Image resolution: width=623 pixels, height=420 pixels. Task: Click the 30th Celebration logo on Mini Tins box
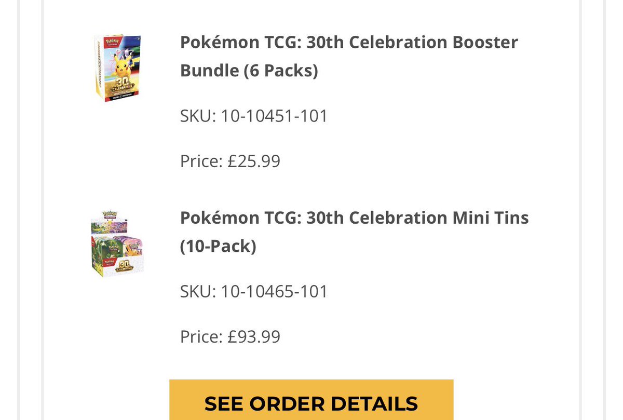(x=124, y=267)
